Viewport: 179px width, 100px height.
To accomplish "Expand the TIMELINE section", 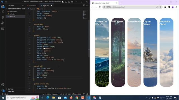I will (11, 92).
